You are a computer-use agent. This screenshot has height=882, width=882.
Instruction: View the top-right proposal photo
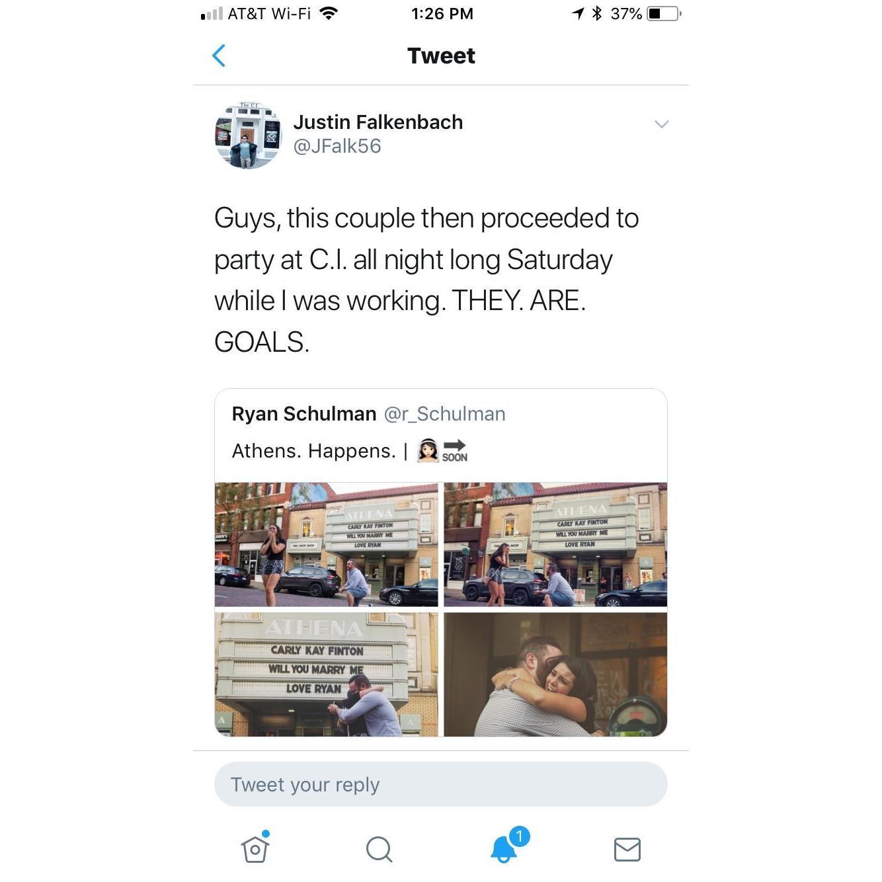(555, 544)
